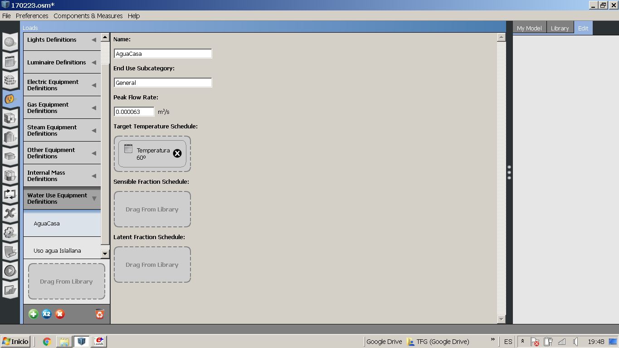Open the File menu
619x348 pixels.
tap(6, 16)
